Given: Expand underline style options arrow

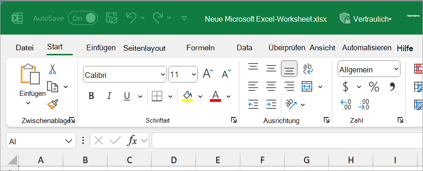Looking at the screenshot, I should (140, 96).
